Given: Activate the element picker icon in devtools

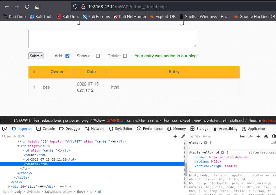Looking at the screenshot, I should point(5,129).
